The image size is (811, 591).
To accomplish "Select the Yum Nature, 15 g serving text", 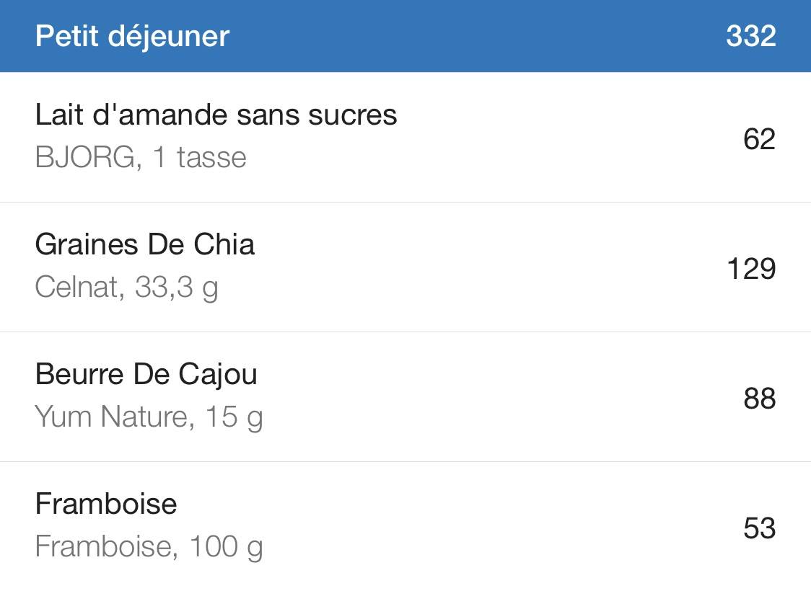I will (149, 418).
